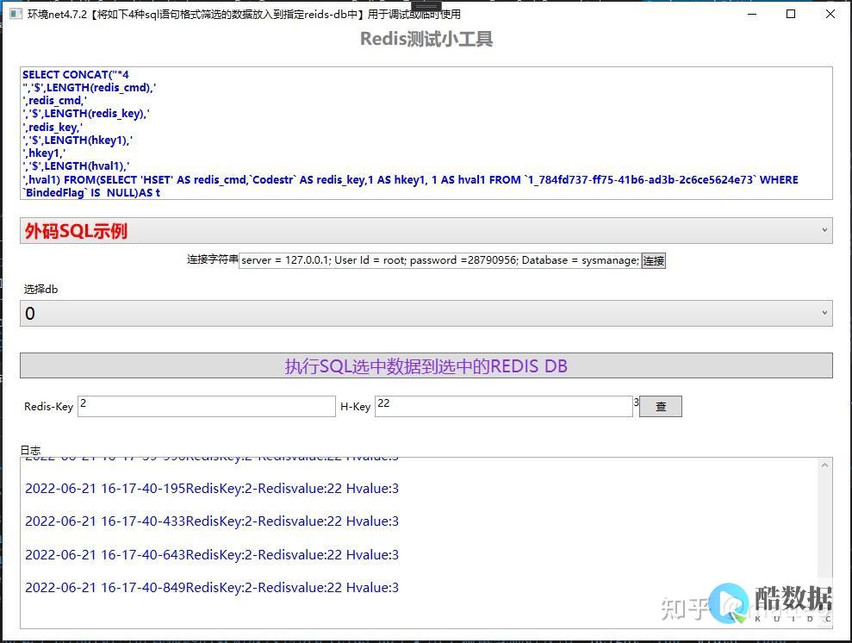The image size is (852, 643).
Task: Click the 执行SQL选中数据到选中的REDIS DB button
Action: click(x=426, y=365)
